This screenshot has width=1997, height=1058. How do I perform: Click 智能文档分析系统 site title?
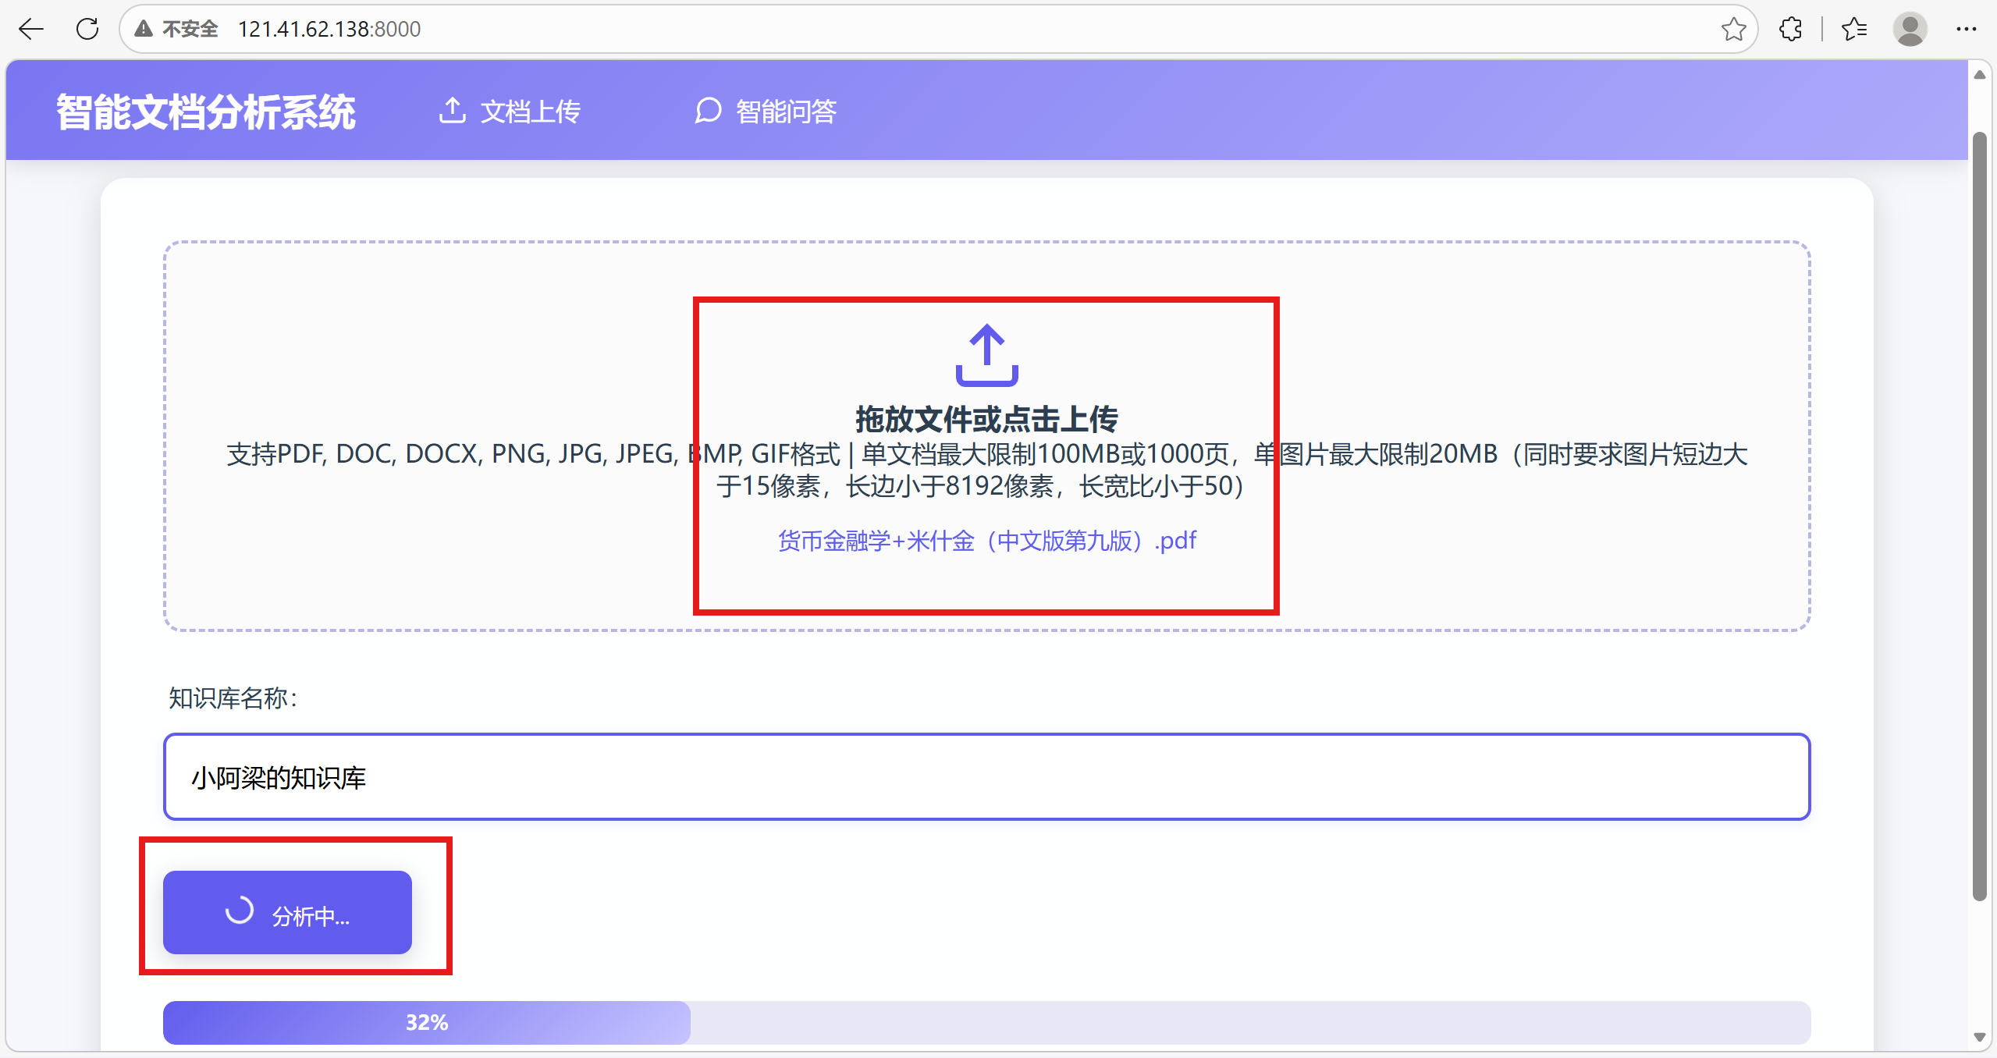[x=206, y=112]
